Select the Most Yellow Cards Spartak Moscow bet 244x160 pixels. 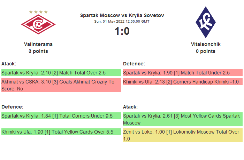pos(183,119)
